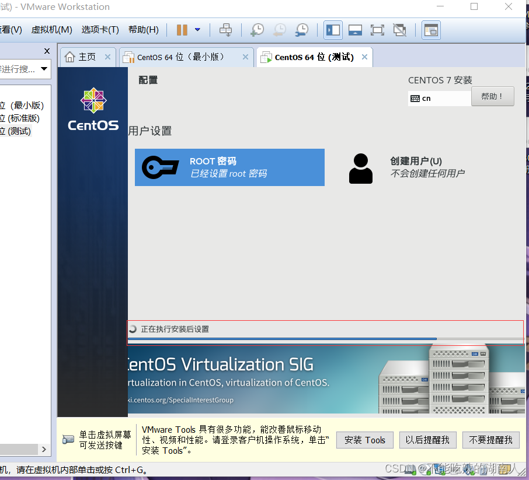This screenshot has height=480, width=529.
Task: Open the 虚拟机(M) menu
Action: pyautogui.click(x=51, y=30)
